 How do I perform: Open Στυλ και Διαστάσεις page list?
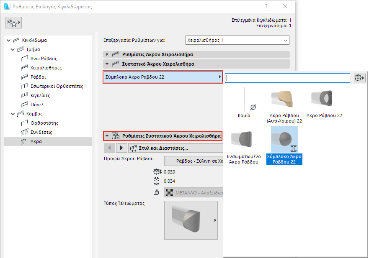tap(175, 148)
